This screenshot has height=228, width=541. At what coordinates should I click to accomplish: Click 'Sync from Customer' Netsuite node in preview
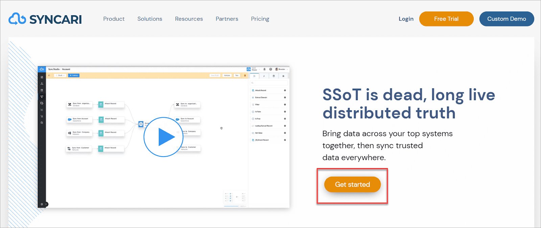pyautogui.click(x=79, y=149)
